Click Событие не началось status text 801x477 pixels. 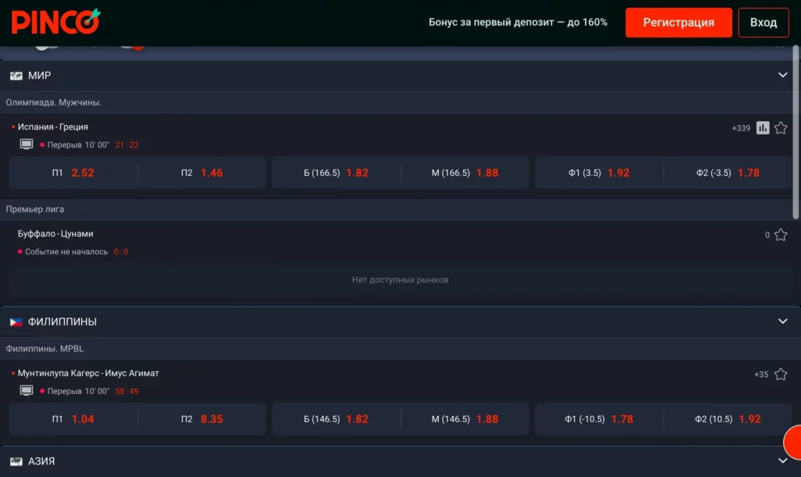pos(66,251)
